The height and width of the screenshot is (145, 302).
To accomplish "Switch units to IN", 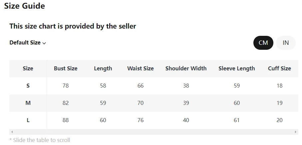I will tap(286, 43).
